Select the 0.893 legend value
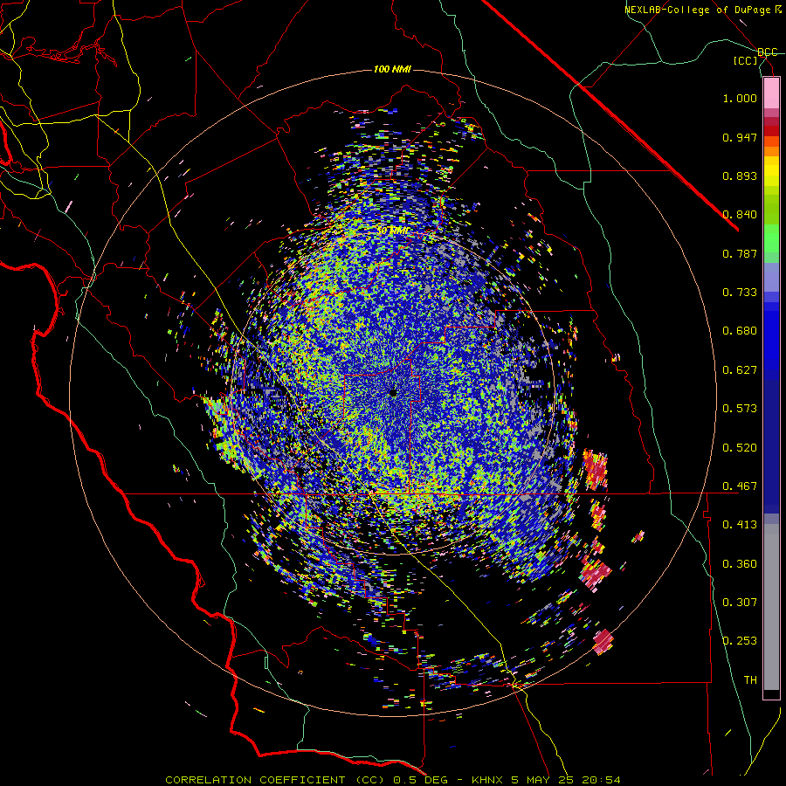The height and width of the screenshot is (786, 786). click(740, 176)
